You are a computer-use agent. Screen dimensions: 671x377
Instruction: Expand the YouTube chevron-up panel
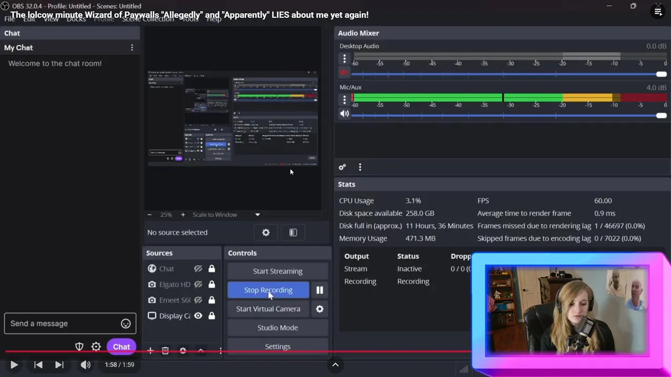pyautogui.click(x=335, y=365)
